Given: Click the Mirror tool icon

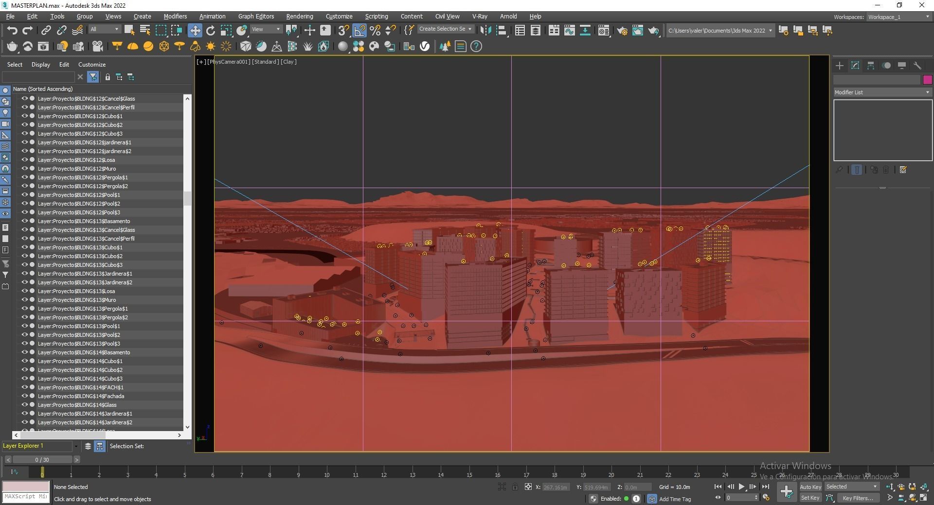Looking at the screenshot, I should click(x=485, y=31).
